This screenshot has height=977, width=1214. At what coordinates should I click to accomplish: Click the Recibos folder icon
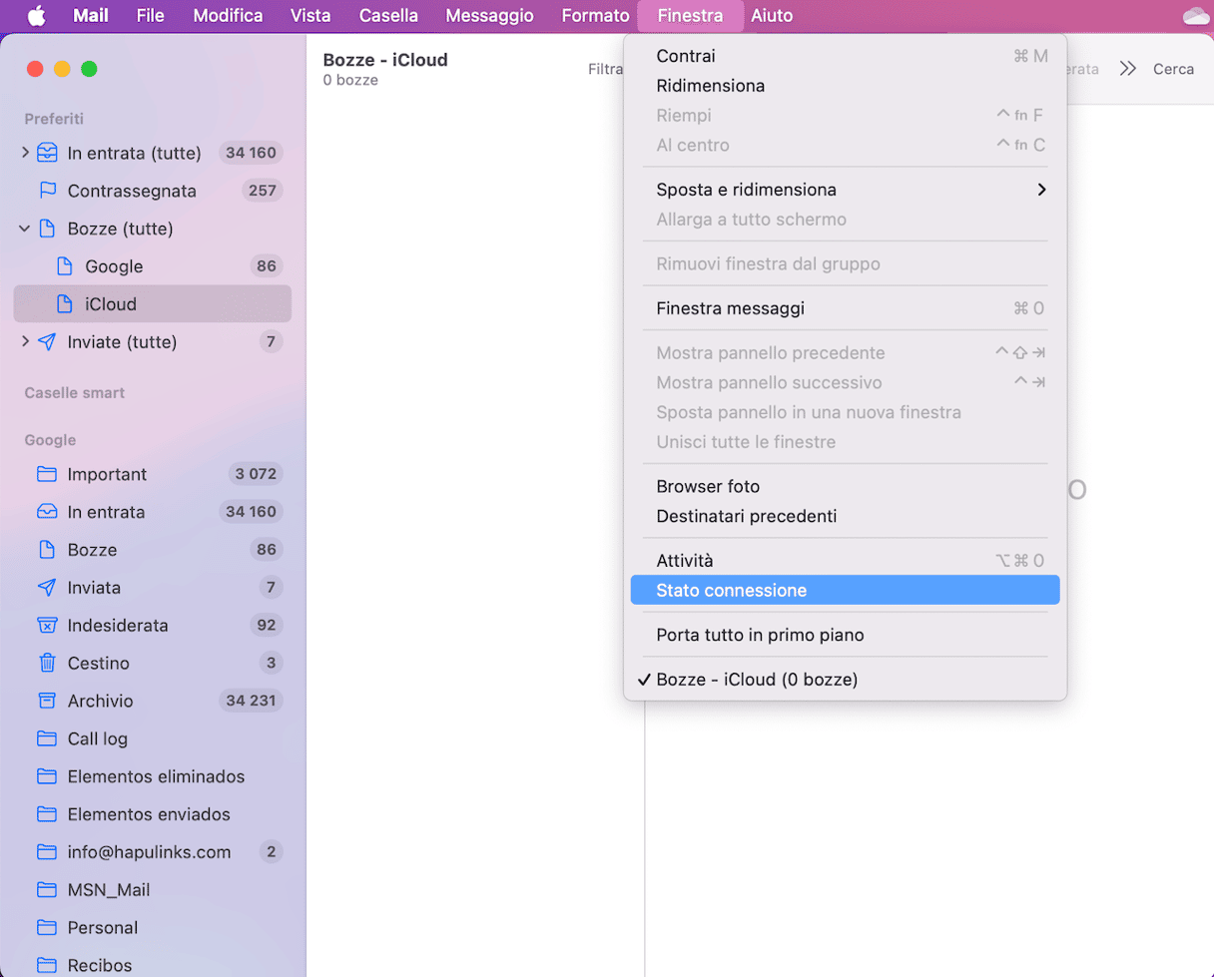coord(47,965)
